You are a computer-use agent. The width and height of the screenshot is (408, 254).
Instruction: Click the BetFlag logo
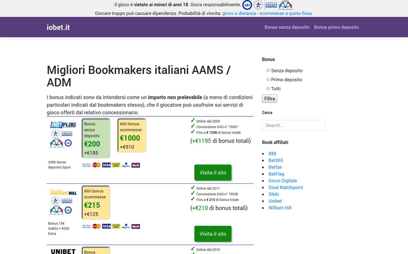[x=63, y=124]
